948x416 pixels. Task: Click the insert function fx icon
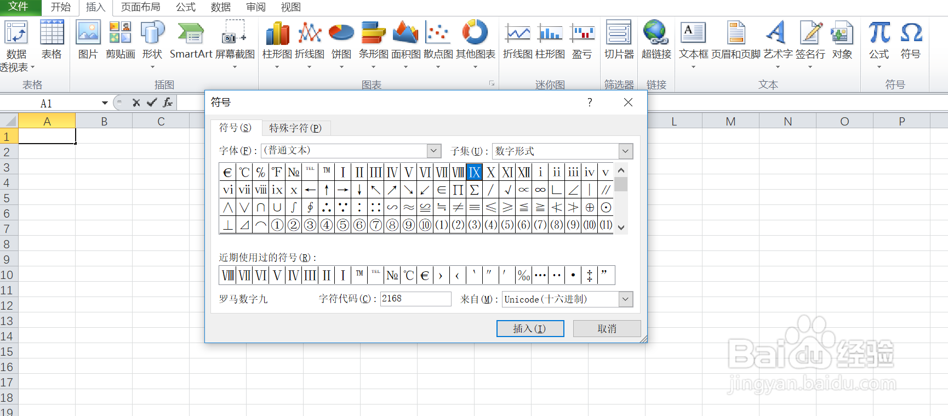[x=168, y=102]
